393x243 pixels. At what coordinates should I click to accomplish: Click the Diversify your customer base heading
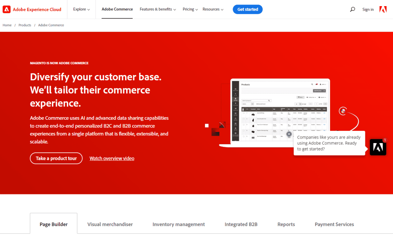(96, 90)
